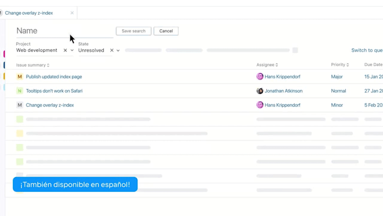Click the Major priority value
Screen dimensions: 383x216
337,77
